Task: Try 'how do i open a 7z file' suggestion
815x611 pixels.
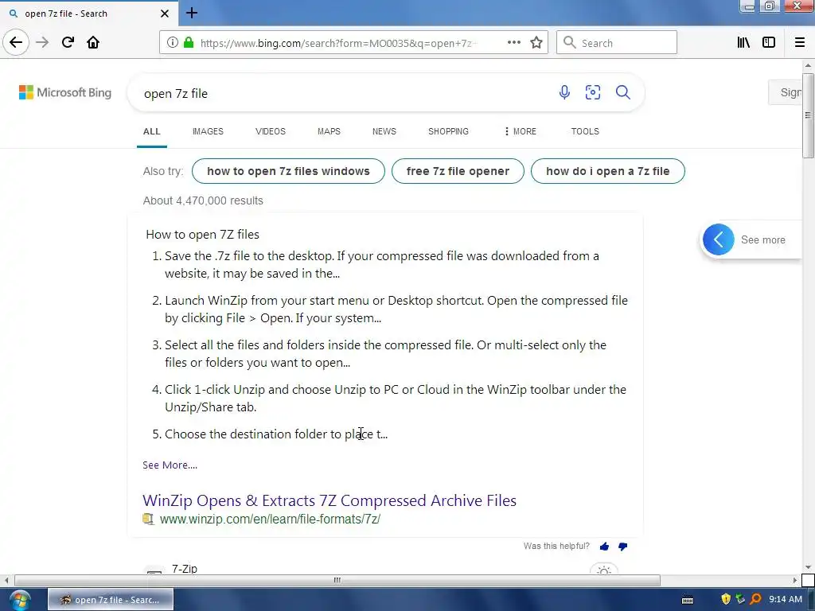Action: [x=607, y=171]
